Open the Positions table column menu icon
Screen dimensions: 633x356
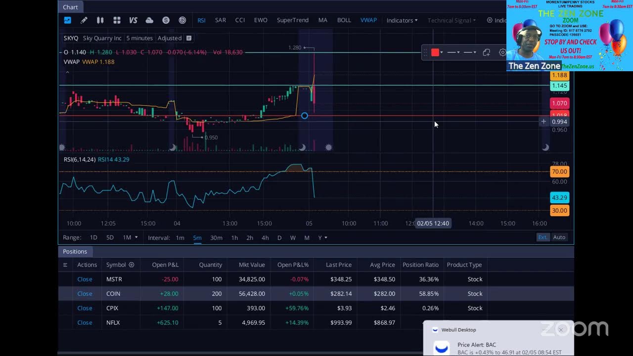65,265
